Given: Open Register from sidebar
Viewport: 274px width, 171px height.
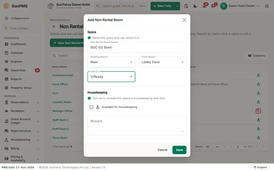Looking at the screenshot, I should [16, 62].
